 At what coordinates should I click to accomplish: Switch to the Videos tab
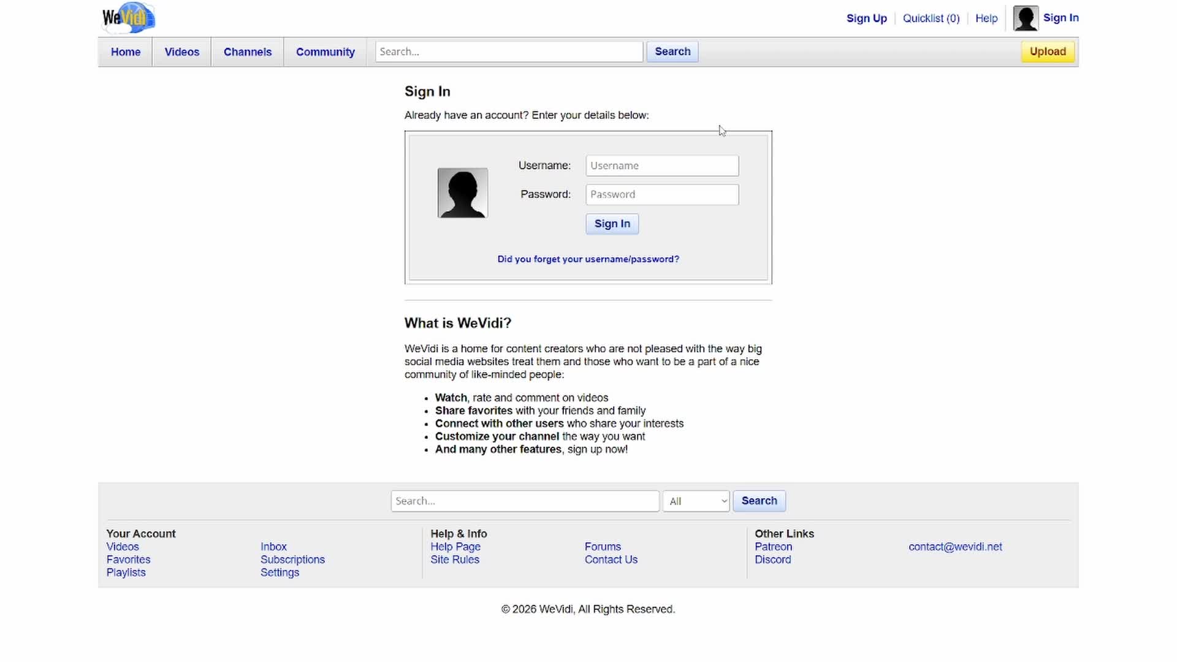181,51
